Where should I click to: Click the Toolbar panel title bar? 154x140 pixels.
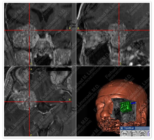point(135,128)
